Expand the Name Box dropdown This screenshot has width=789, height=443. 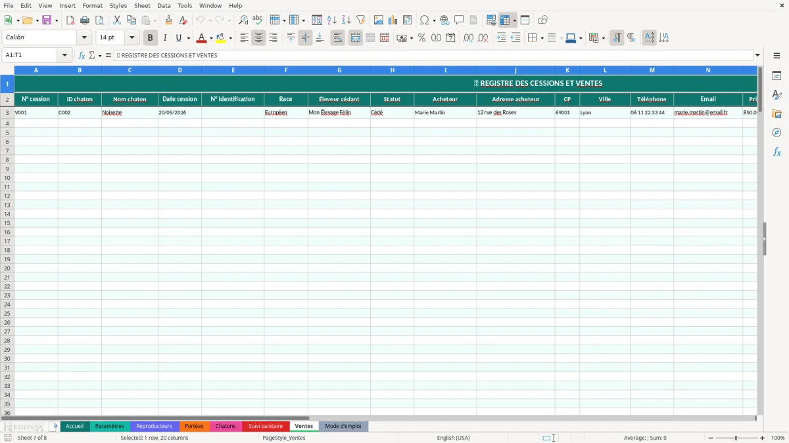64,56
